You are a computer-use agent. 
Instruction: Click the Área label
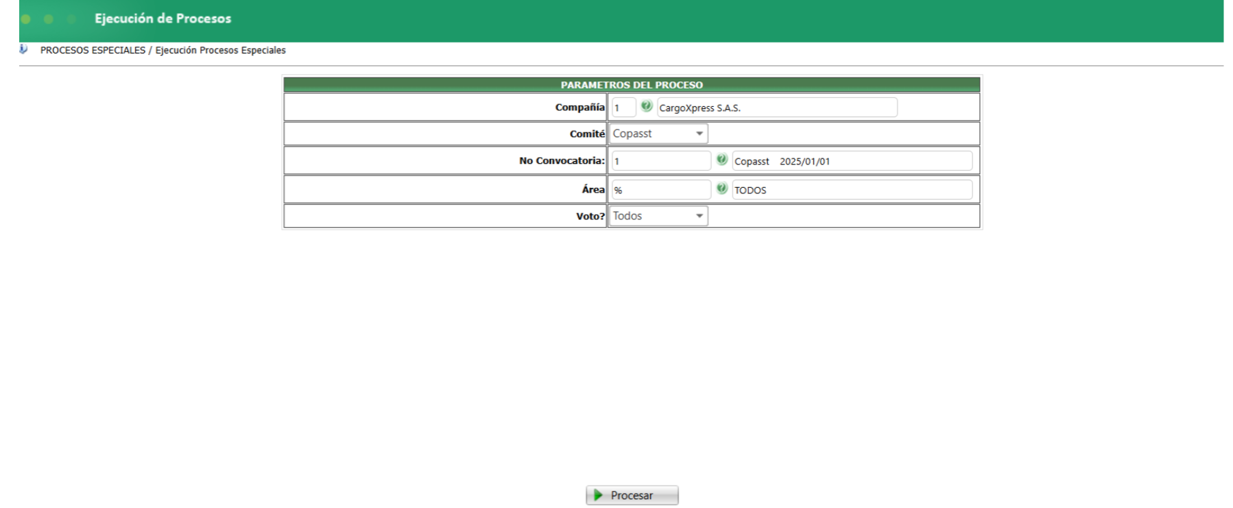[593, 189]
